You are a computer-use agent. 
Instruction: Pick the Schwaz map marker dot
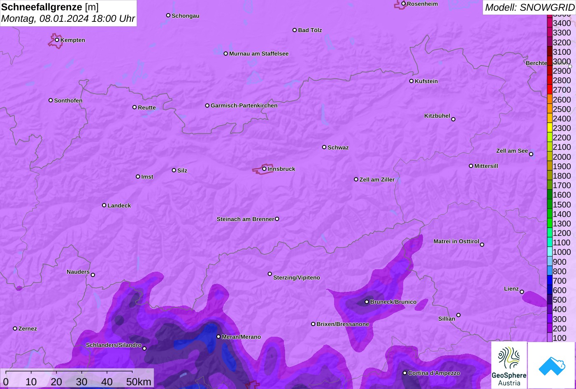324,147
